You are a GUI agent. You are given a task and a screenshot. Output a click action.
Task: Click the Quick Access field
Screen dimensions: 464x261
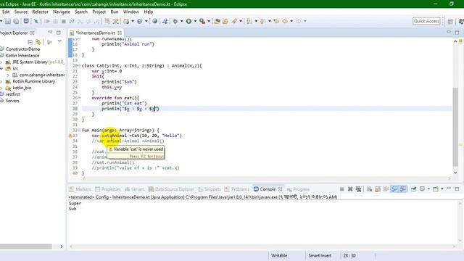coord(426,21)
